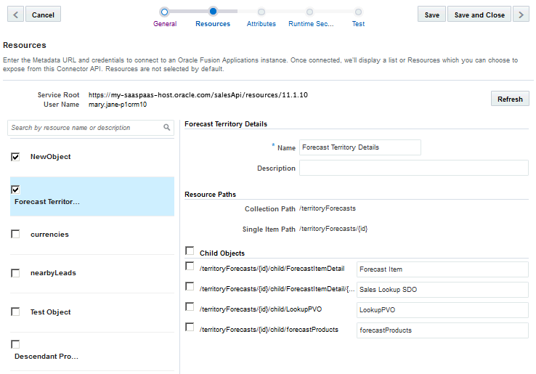This screenshot has height=374, width=536.
Task: Click the forward arrow navigation icon
Action: [521, 15]
